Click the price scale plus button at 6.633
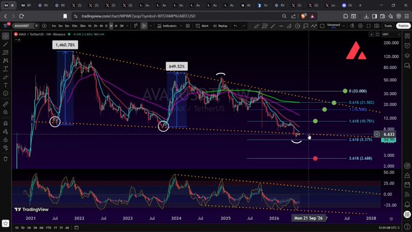Screen dimensions: 412x232 click(x=377, y=134)
